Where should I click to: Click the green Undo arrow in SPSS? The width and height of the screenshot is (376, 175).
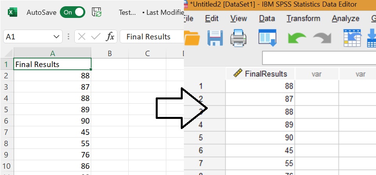click(297, 38)
